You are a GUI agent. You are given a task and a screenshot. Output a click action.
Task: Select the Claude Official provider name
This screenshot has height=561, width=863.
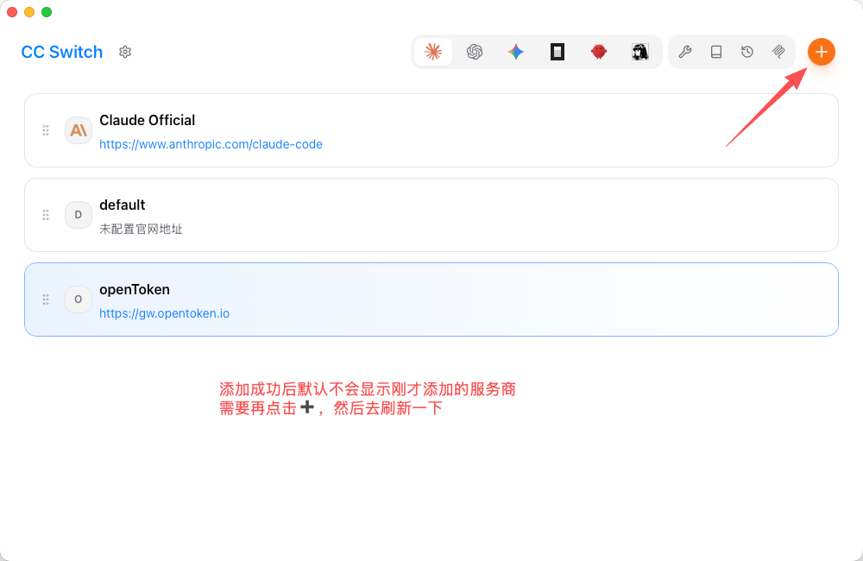pyautogui.click(x=147, y=120)
